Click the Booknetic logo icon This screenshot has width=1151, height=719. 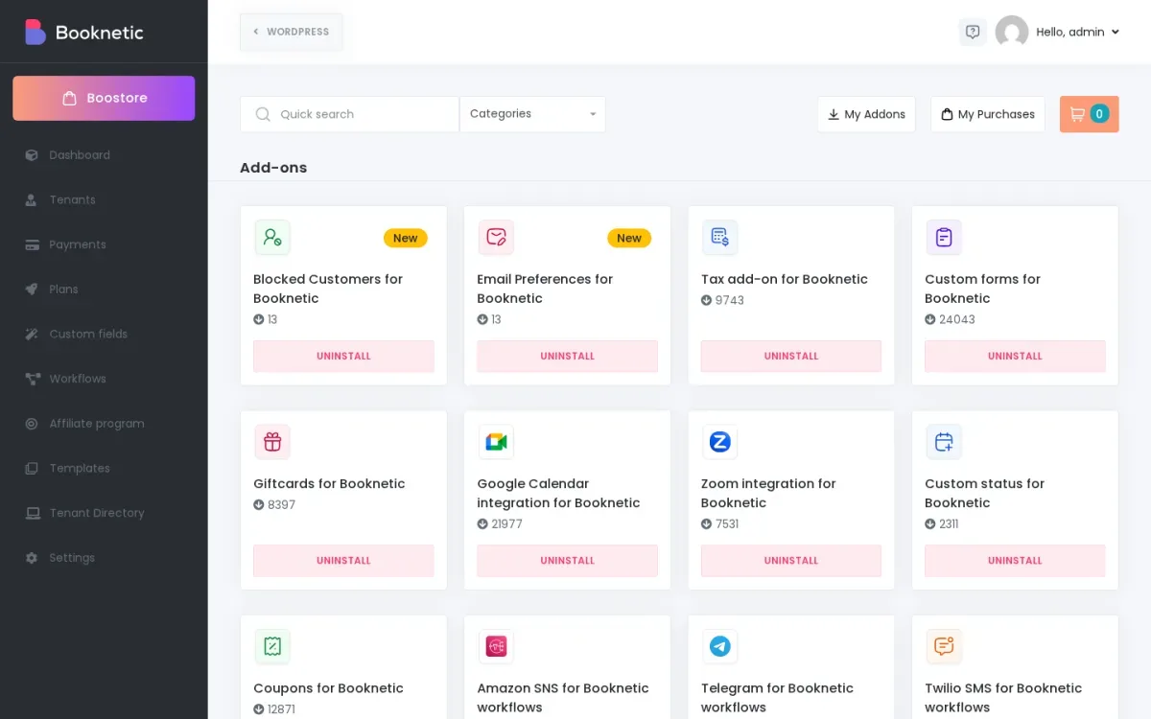click(35, 32)
